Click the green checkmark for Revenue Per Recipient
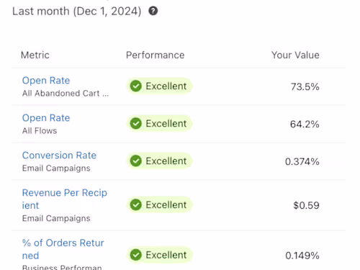 136,204
